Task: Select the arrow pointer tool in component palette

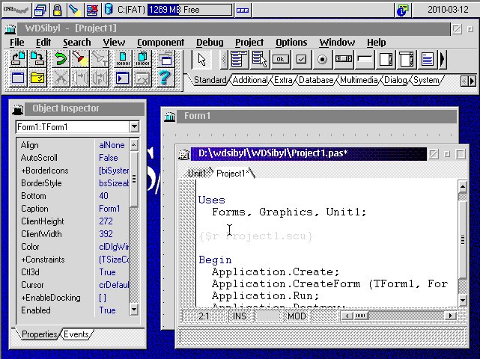Action: tap(202, 59)
